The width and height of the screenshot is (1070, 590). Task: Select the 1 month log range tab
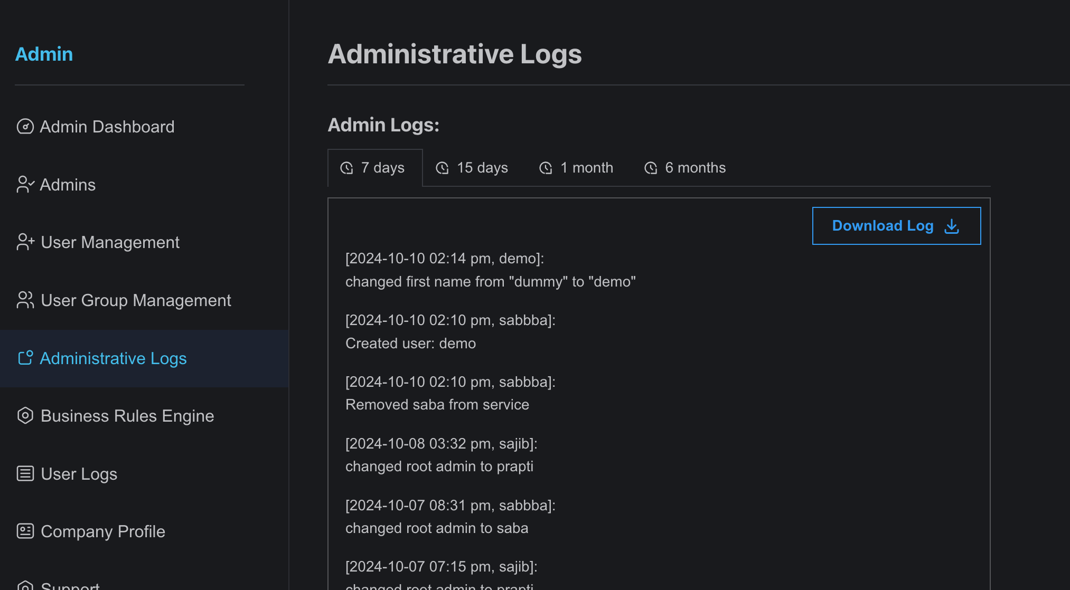576,168
